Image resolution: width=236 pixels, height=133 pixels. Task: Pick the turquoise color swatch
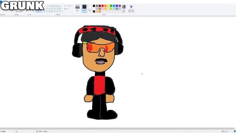114,6
